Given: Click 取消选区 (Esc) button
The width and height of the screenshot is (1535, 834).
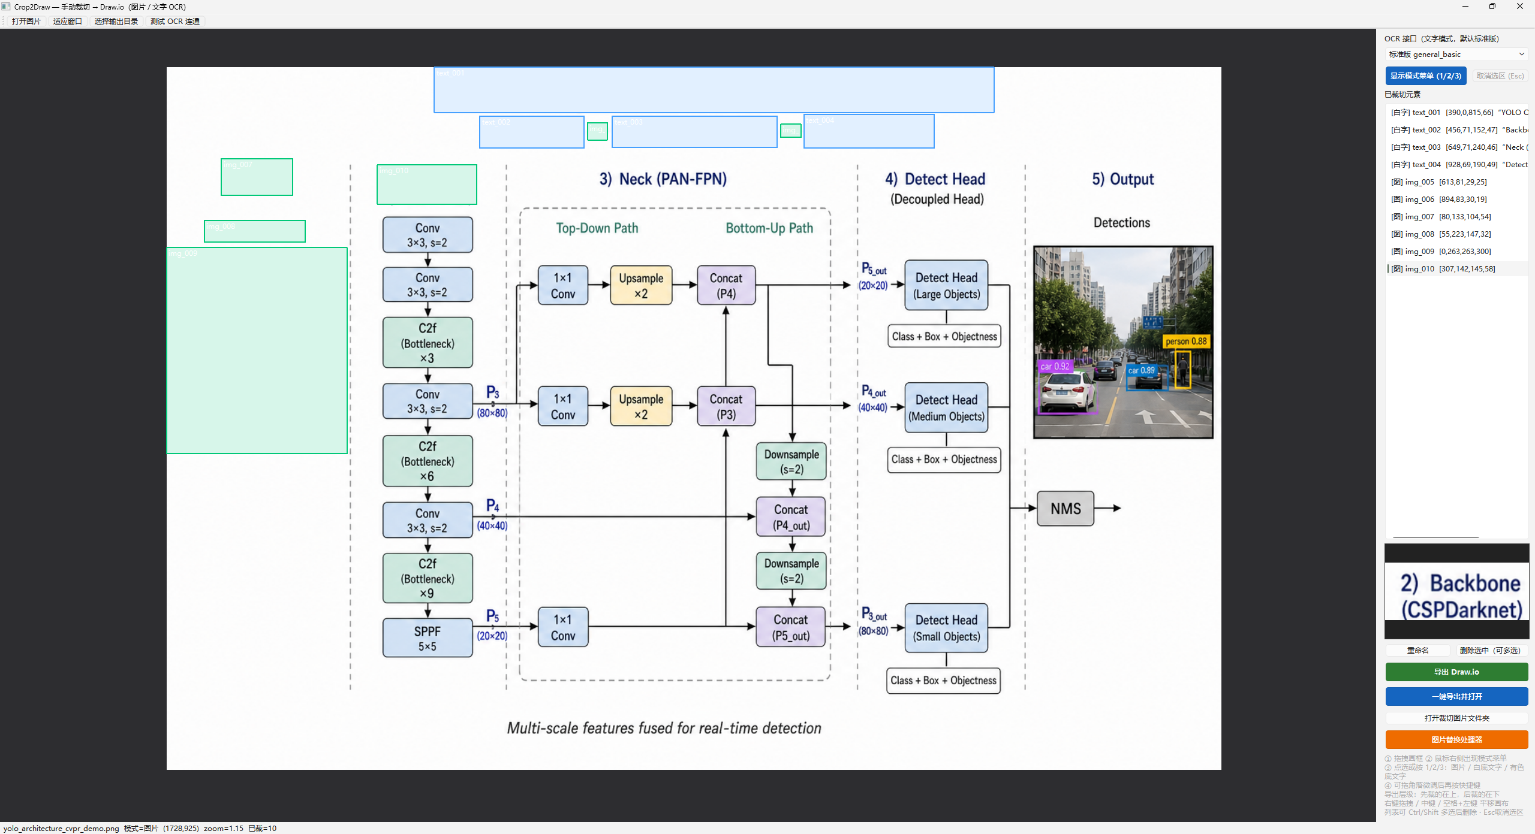Looking at the screenshot, I should [x=1500, y=76].
